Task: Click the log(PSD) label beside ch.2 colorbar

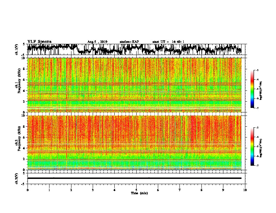Action: click(261, 148)
